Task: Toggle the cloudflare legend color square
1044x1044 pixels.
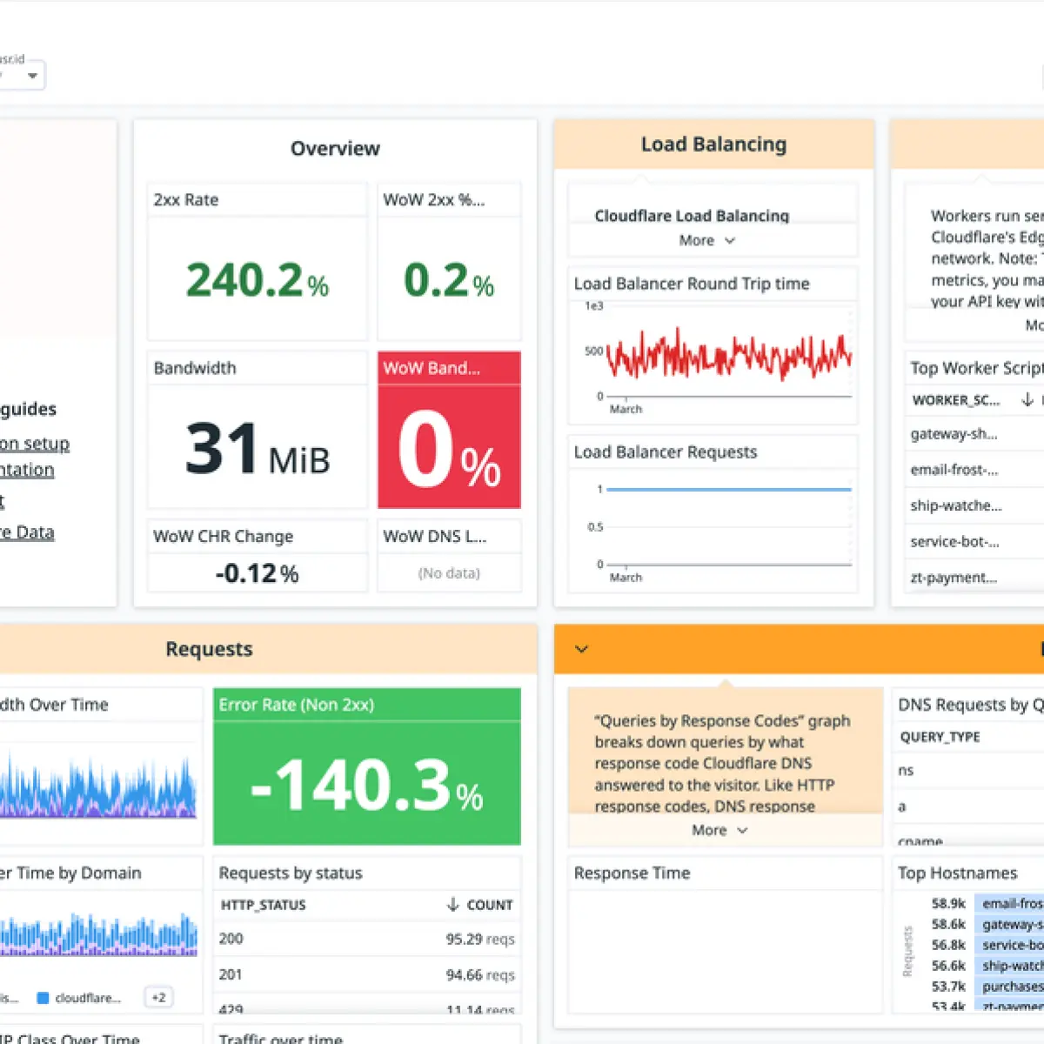Action: 43,998
